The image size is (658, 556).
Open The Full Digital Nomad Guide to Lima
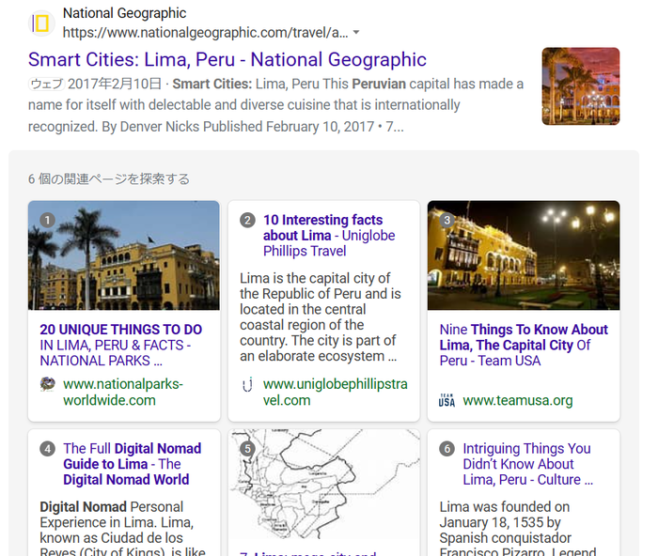(133, 464)
